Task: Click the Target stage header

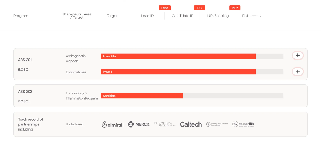Action: pos(112,16)
